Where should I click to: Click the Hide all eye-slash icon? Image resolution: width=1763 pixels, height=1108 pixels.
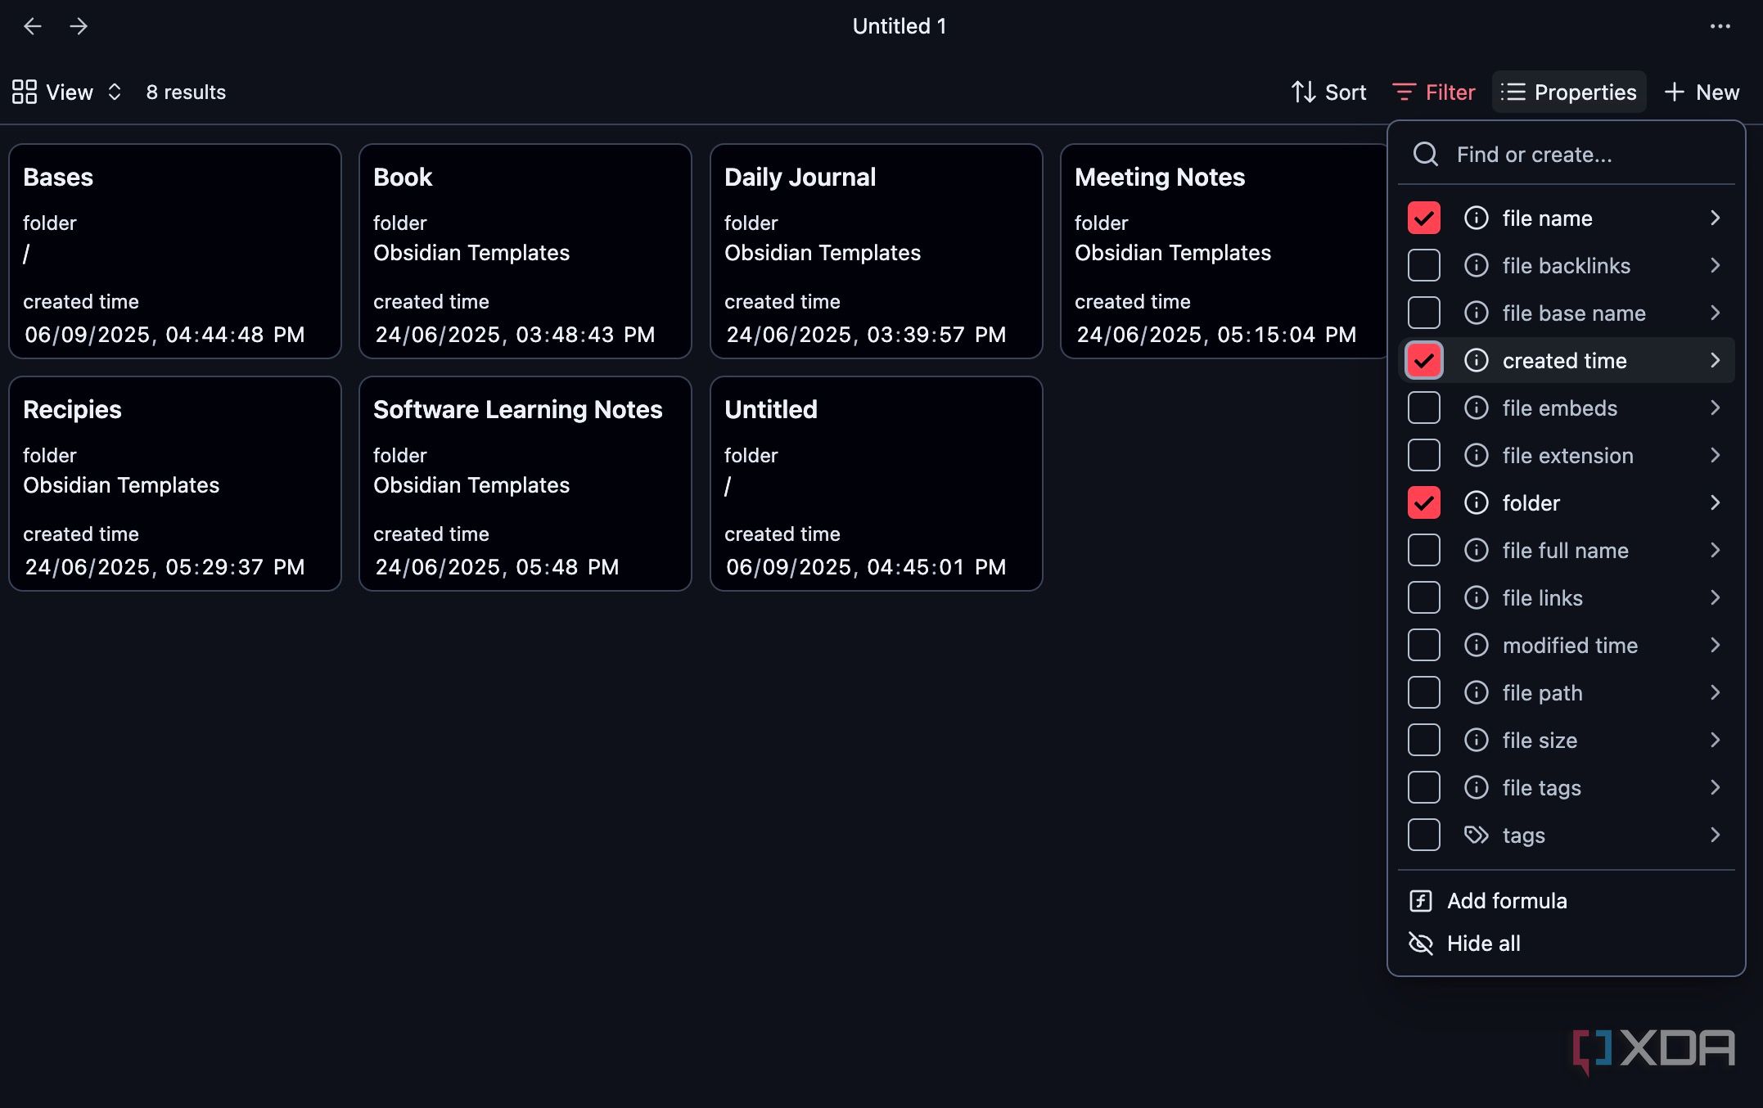(1421, 944)
